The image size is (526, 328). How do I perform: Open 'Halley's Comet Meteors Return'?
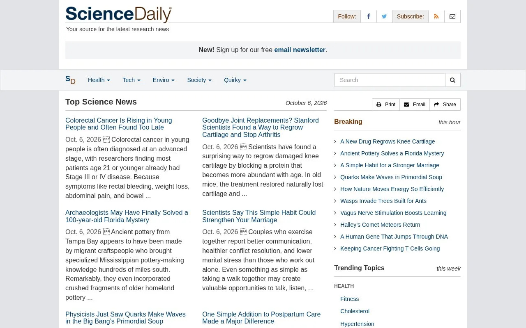tap(380, 225)
